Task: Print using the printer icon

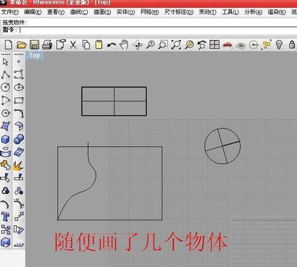Action: pos(47,45)
